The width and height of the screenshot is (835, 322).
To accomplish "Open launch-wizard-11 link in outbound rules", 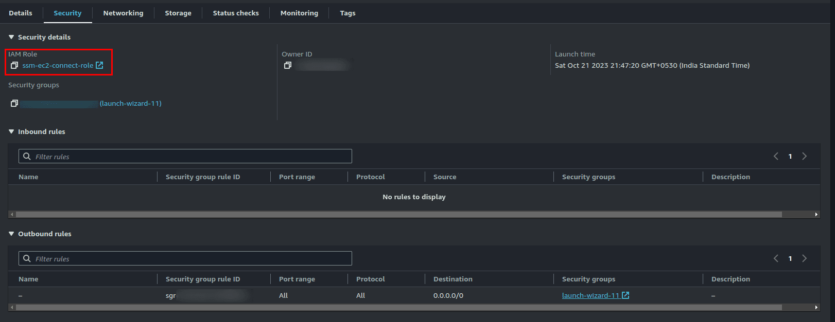I will [x=590, y=295].
